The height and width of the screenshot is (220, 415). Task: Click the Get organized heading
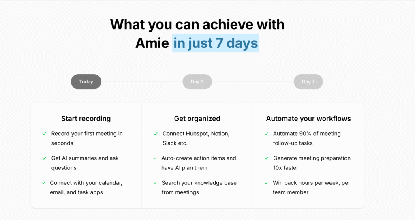pos(197,119)
